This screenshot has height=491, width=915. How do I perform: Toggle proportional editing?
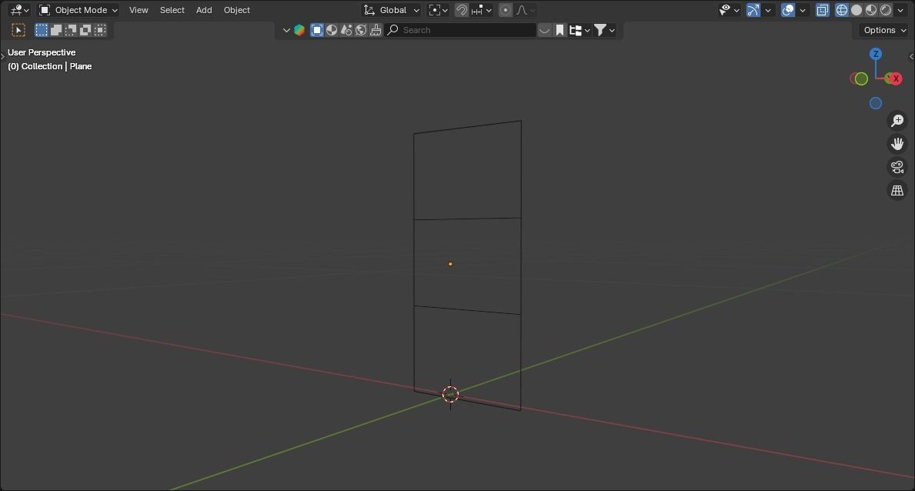pos(506,10)
